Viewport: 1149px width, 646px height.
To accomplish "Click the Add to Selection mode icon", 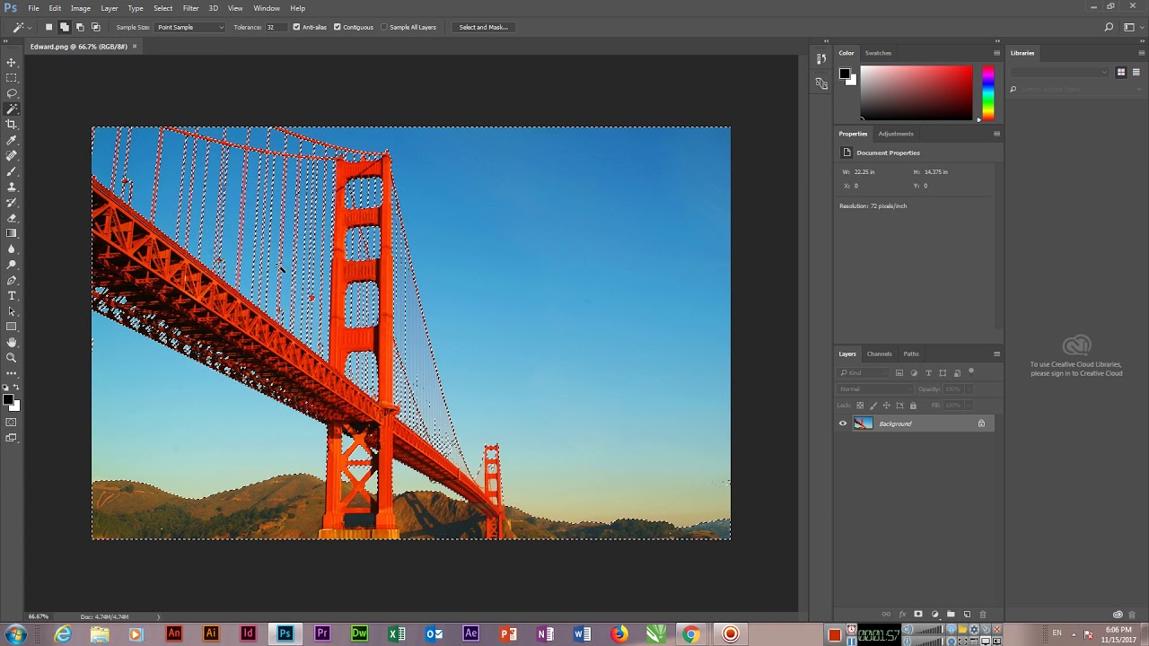I will tap(65, 27).
